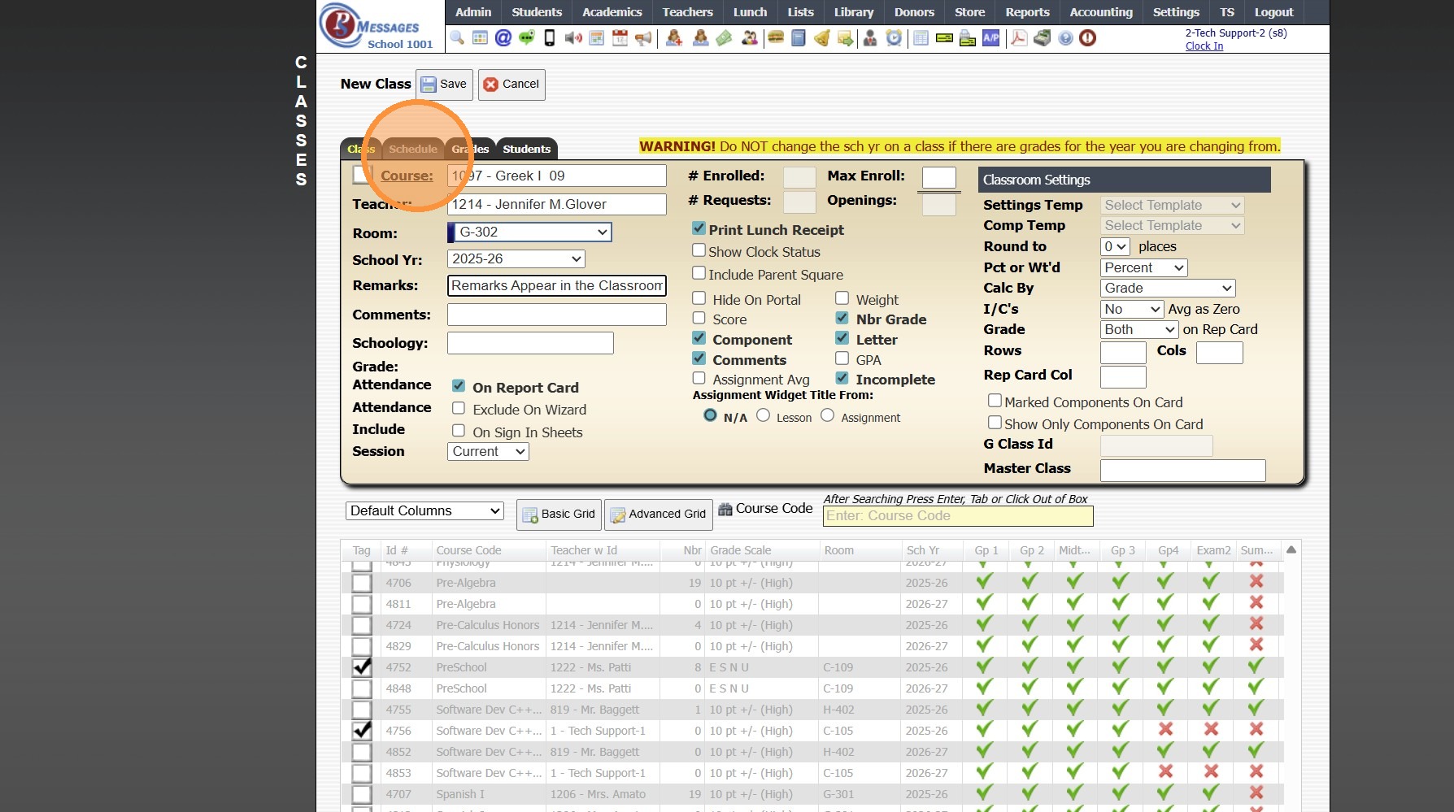Select the Lesson radio button
This screenshot has width=1454, height=812.
point(763,416)
